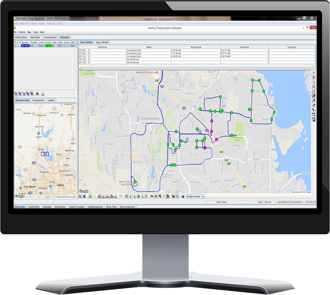
Task: Click the Scale: 7.286 mi status field
Action: pos(264,202)
